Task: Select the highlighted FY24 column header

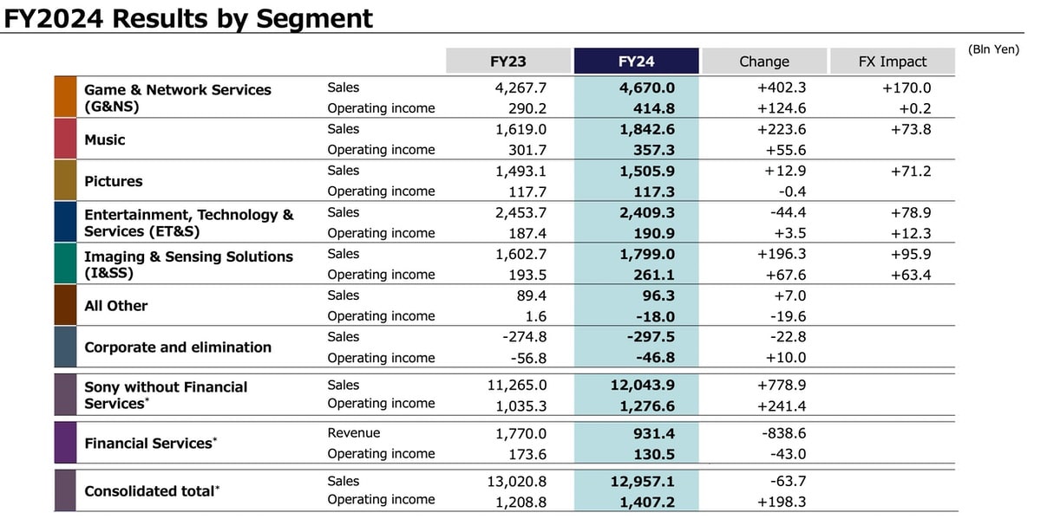Action: point(636,62)
